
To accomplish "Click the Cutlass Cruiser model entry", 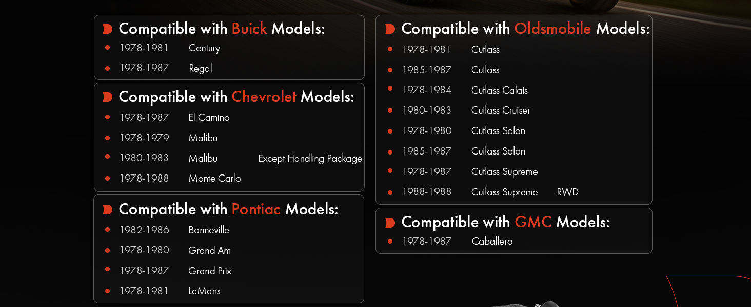I will [x=501, y=110].
